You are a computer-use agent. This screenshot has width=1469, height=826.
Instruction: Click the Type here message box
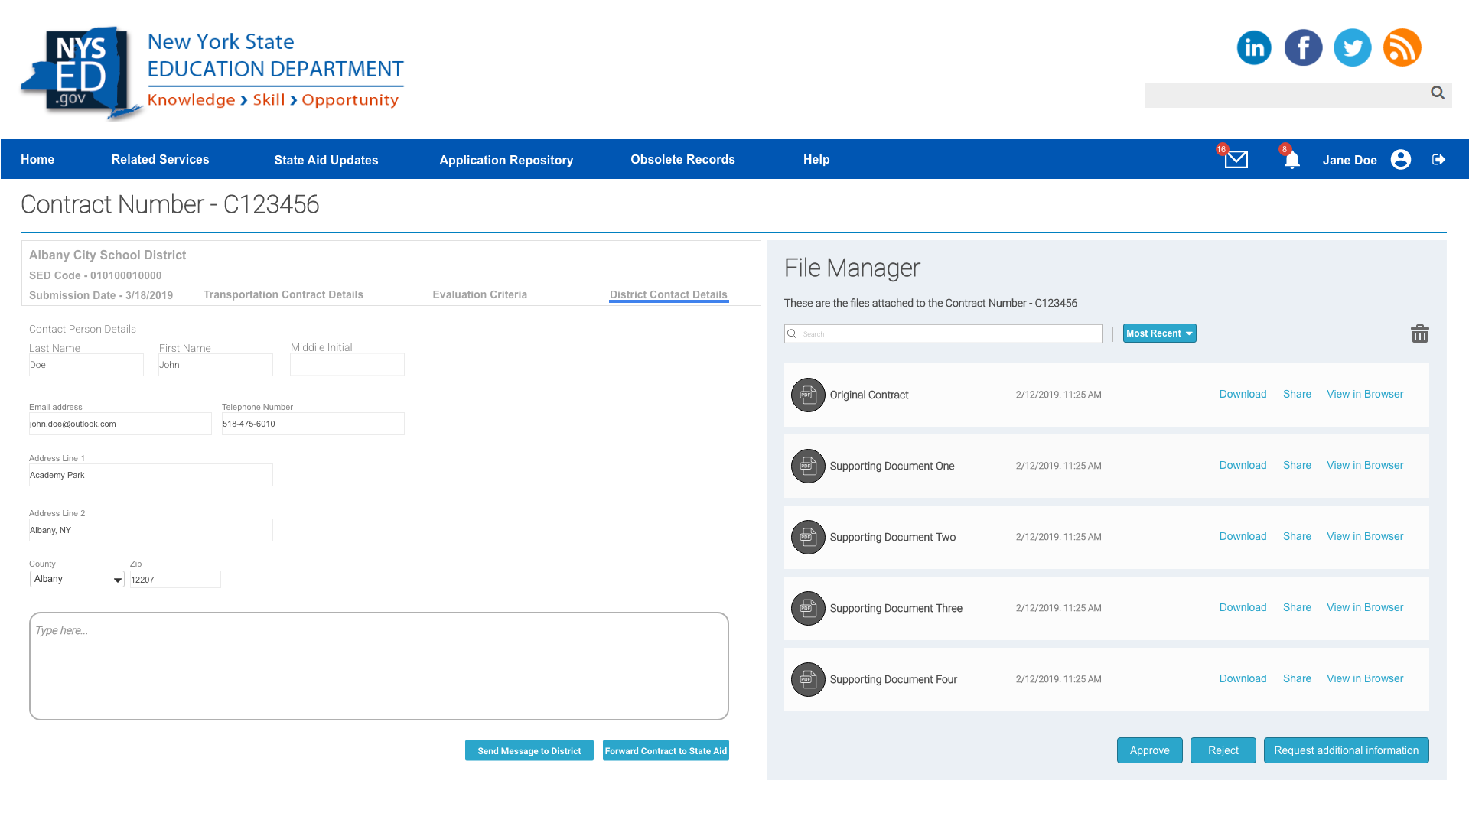point(379,665)
